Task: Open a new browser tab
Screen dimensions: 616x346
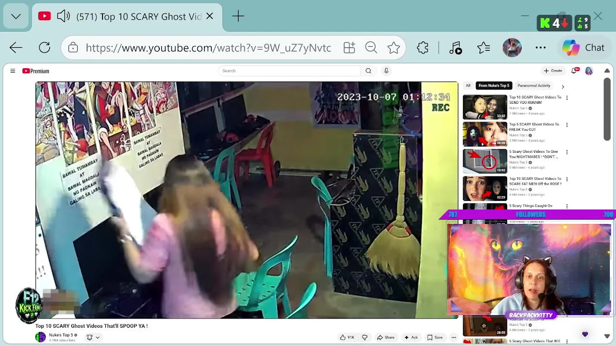Action: click(x=238, y=16)
